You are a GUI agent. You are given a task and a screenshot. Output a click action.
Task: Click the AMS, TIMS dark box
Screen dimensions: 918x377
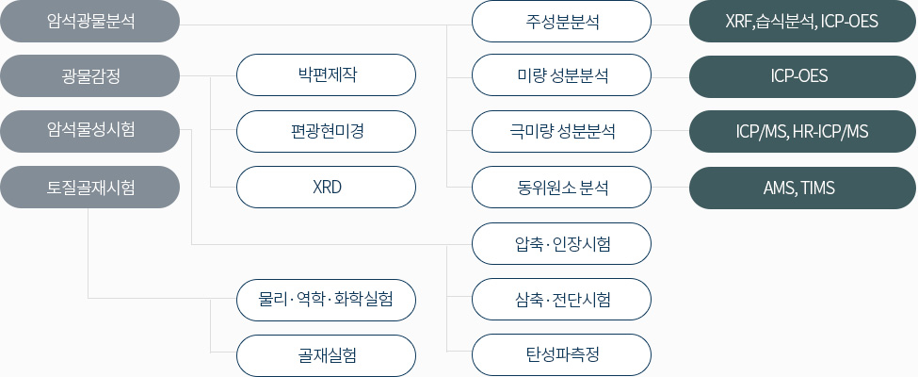coord(803,188)
